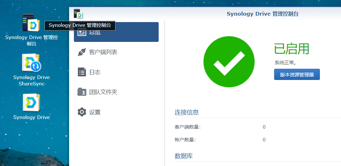Click the 数据库 section header
The width and height of the screenshot is (341, 166).
(x=184, y=156)
